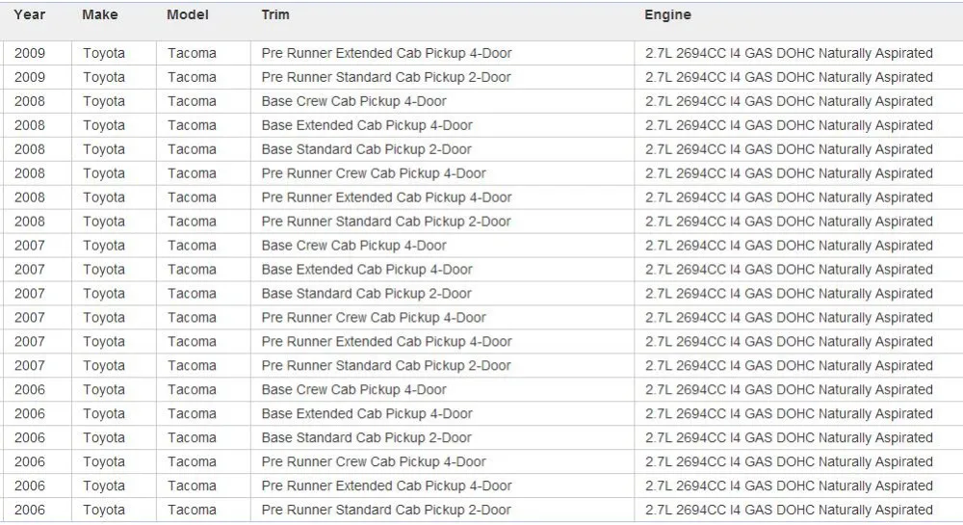Screen dimensions: 963x525
Task: Click the Engine column header
Action: pyautogui.click(x=667, y=14)
